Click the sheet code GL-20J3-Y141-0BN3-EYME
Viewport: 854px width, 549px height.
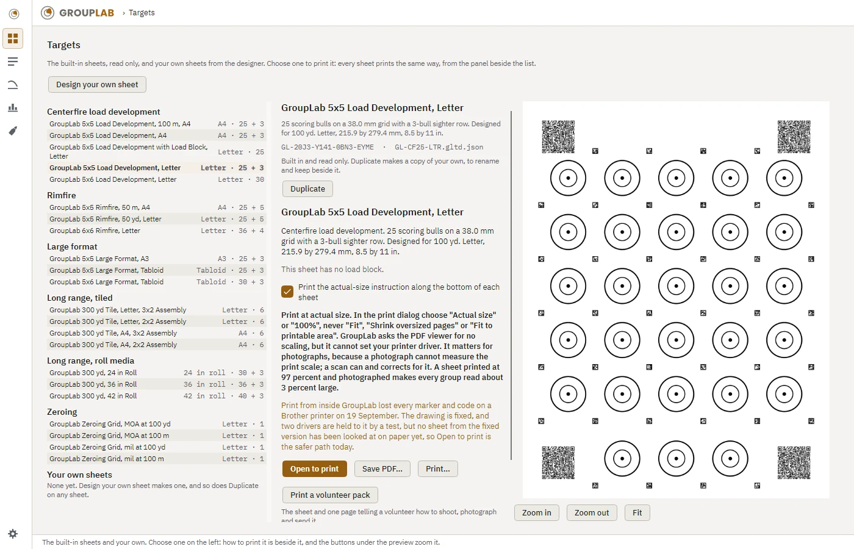coord(328,147)
